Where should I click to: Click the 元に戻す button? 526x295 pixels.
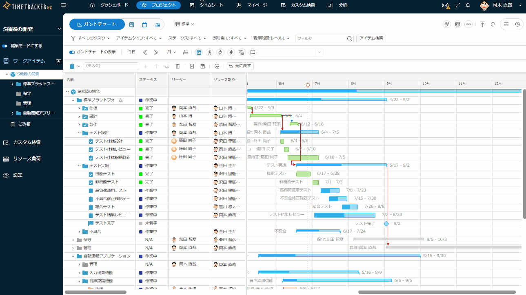[x=240, y=66]
